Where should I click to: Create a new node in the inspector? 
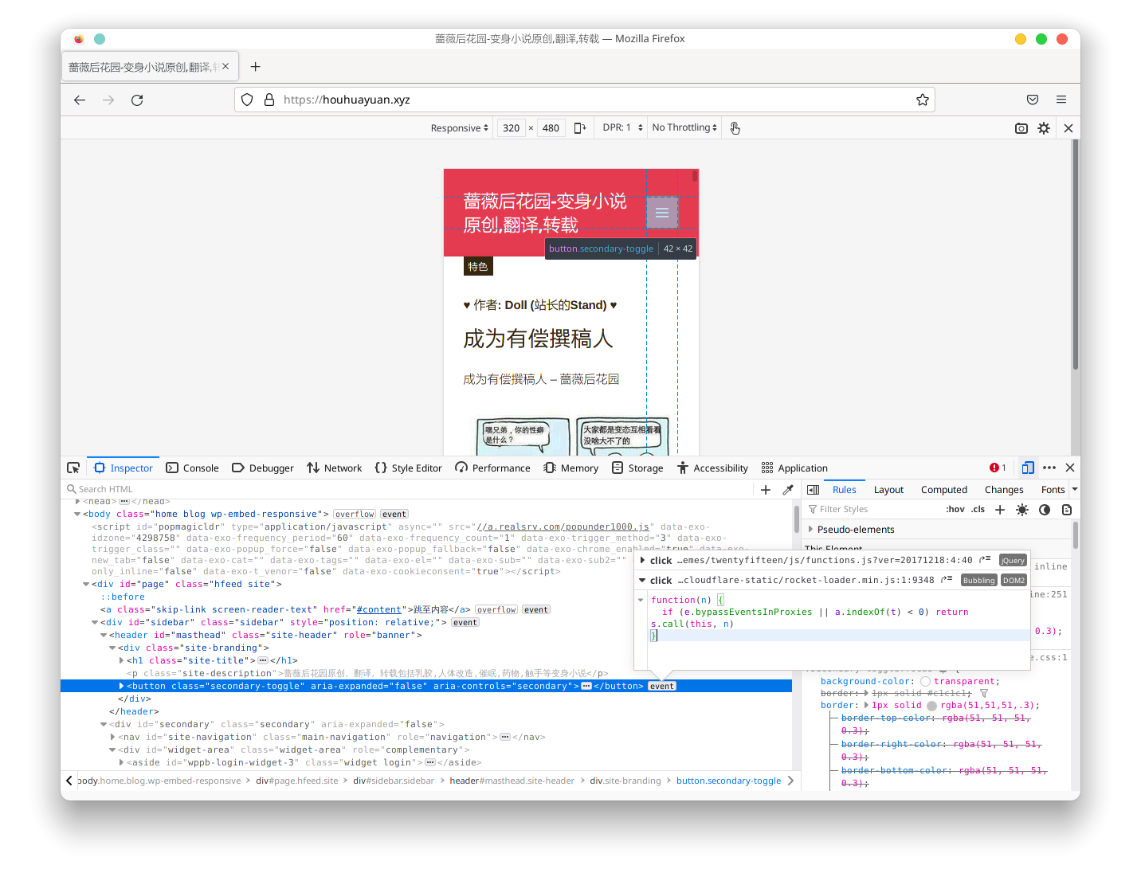point(765,489)
